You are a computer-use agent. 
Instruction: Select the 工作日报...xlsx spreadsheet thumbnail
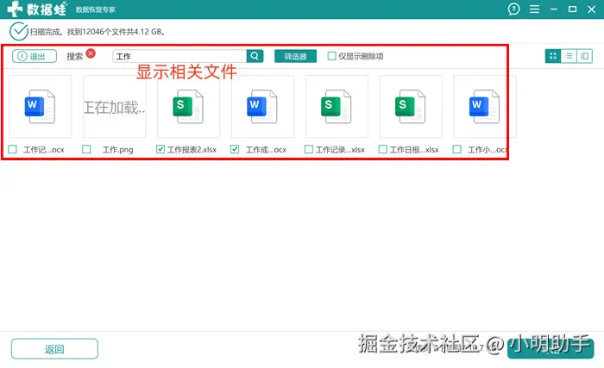411,106
